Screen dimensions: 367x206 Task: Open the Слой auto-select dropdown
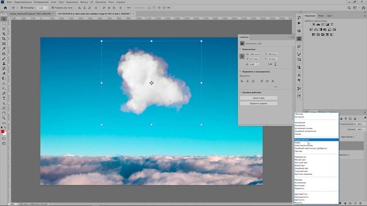pyautogui.click(x=42, y=7)
